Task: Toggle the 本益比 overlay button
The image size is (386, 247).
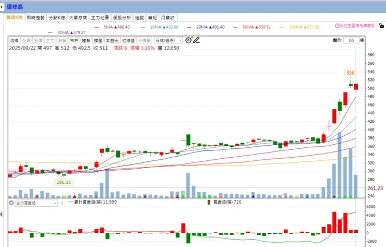Action: [112, 40]
